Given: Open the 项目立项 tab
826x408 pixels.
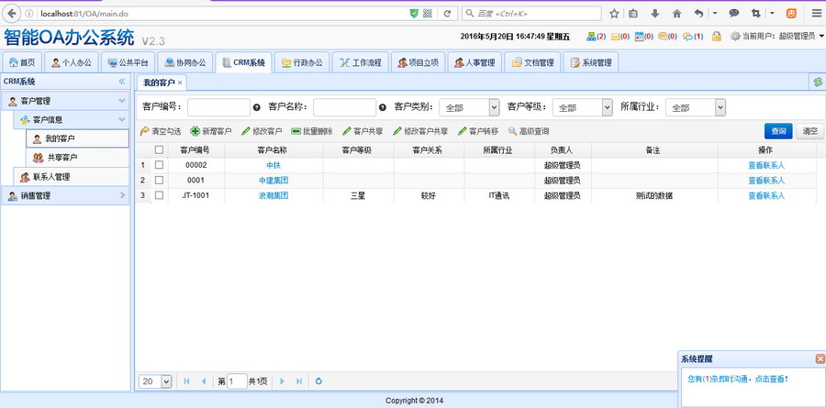Looking at the screenshot, I should (419, 62).
